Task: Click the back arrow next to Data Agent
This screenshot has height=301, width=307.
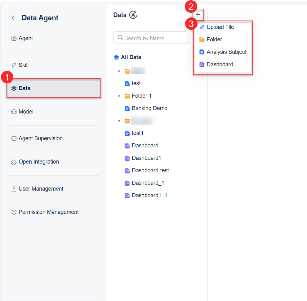Action: coord(14,18)
